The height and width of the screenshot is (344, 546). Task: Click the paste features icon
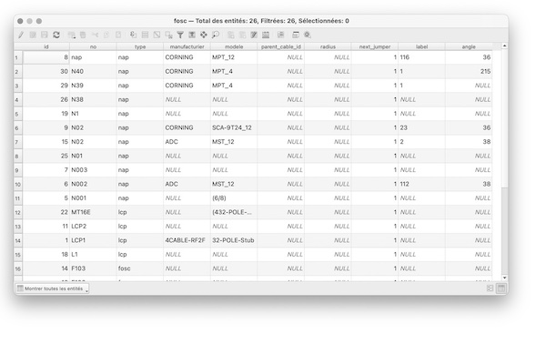point(118,35)
